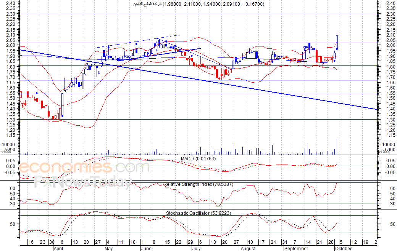Click the April month label on time axis
397x251 pixels.
pos(58,248)
